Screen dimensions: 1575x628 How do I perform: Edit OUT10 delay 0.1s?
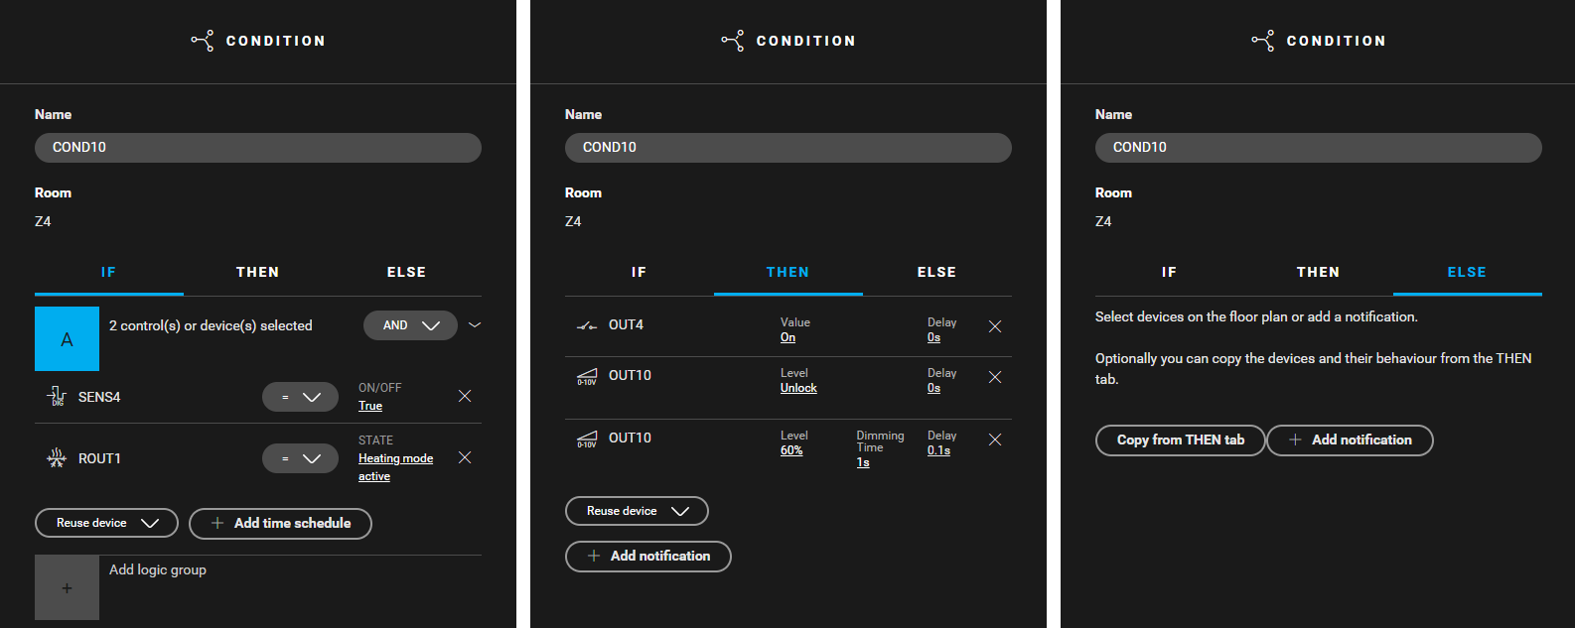(938, 450)
